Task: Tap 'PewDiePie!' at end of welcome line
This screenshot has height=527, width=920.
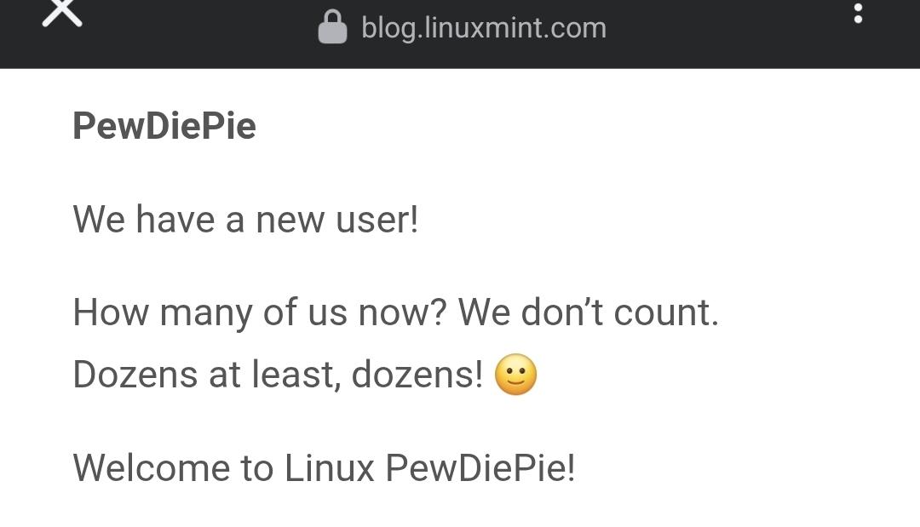Action: [480, 467]
